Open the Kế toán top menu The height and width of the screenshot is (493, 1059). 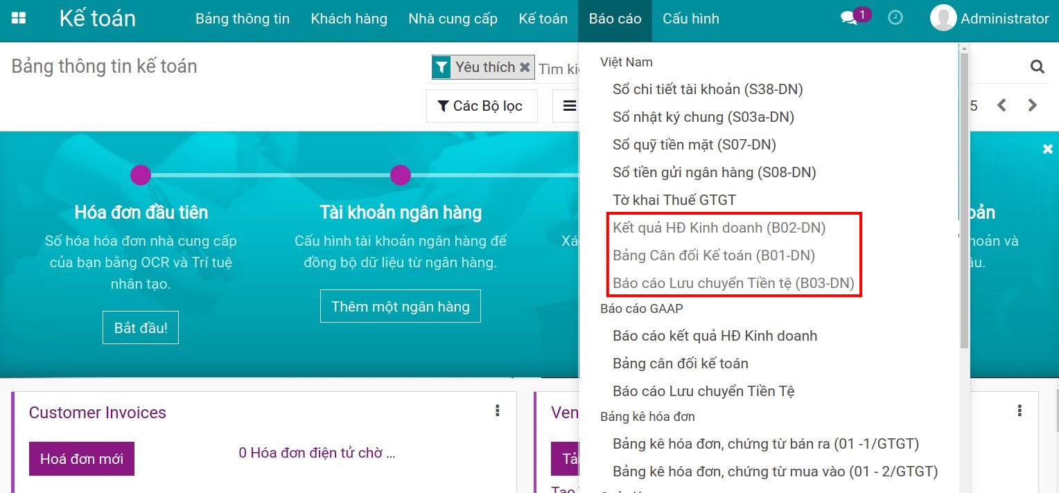(x=543, y=19)
